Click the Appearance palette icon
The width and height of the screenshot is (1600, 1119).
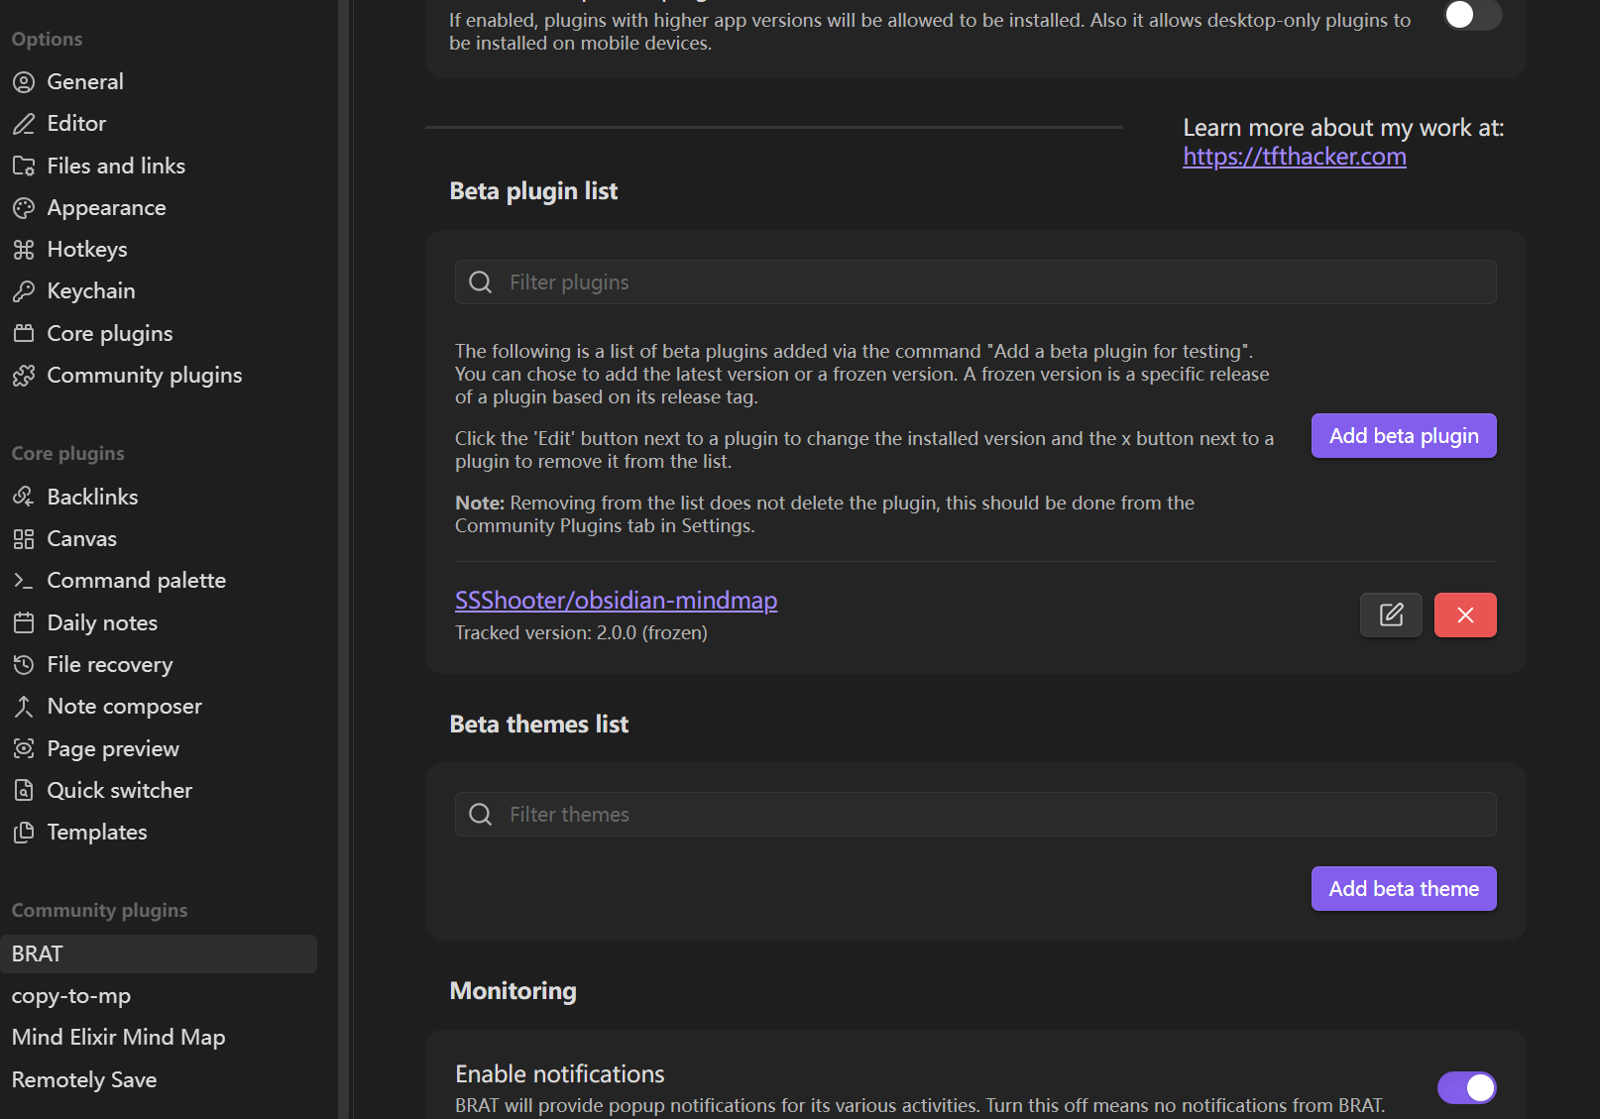[x=24, y=208]
